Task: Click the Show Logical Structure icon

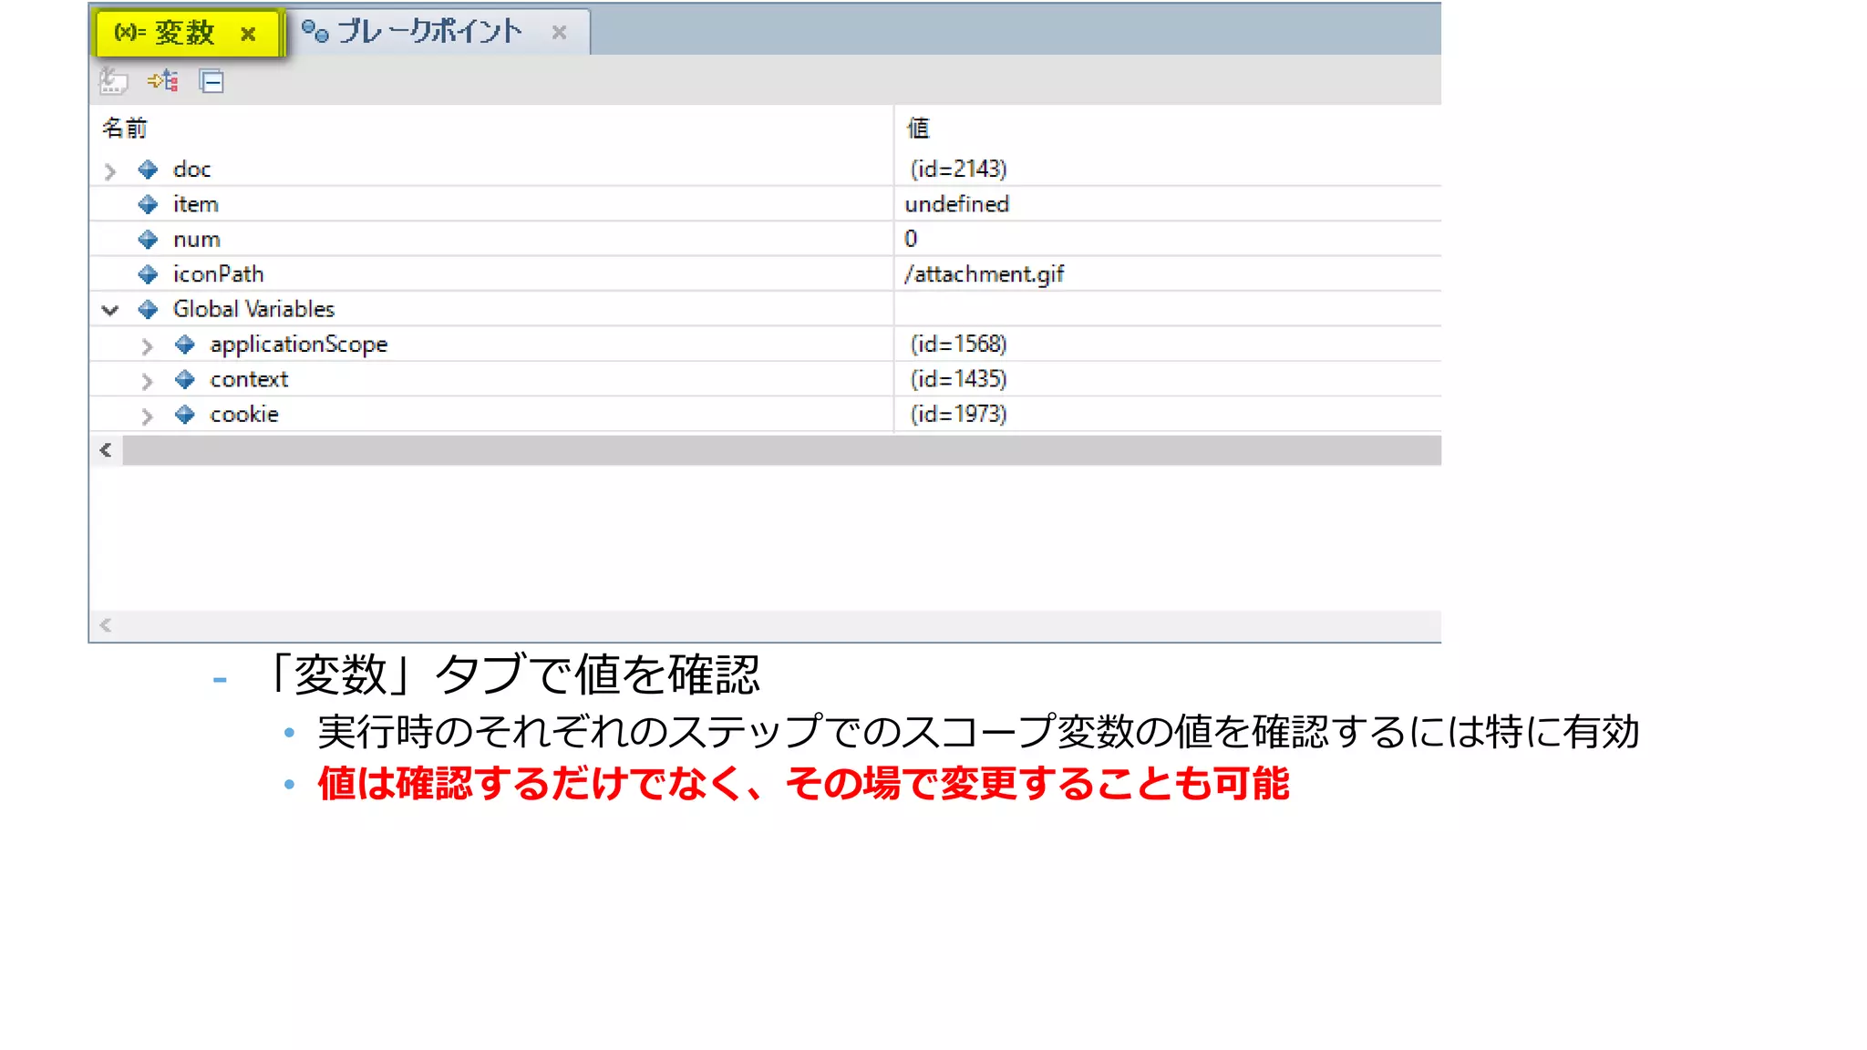Action: pos(163,81)
